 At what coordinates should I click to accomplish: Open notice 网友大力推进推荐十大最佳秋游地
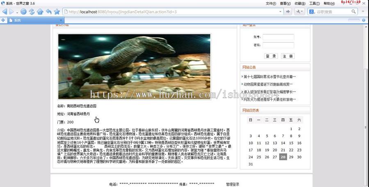point(270,99)
